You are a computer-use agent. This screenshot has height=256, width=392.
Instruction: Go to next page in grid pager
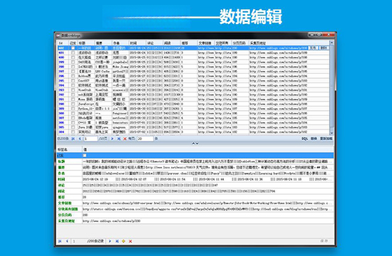point(112,139)
